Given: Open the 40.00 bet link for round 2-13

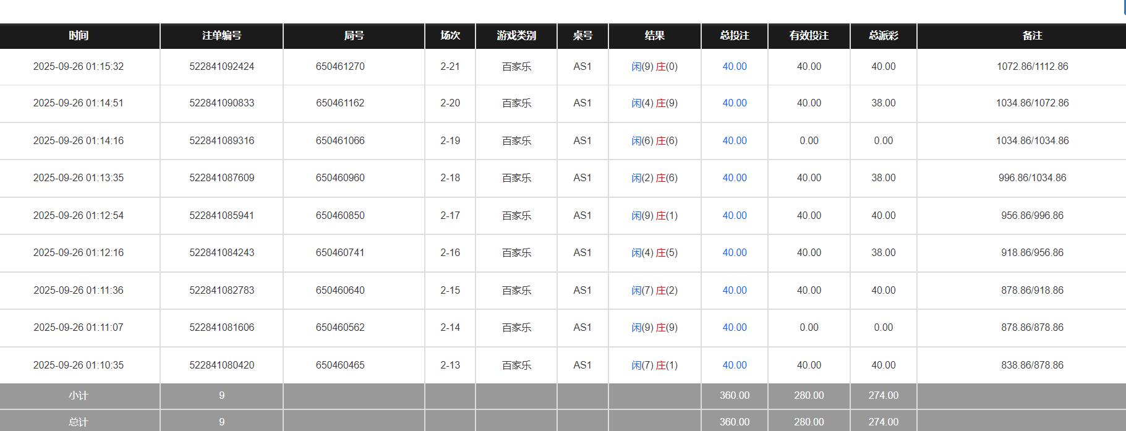Looking at the screenshot, I should click(x=735, y=365).
